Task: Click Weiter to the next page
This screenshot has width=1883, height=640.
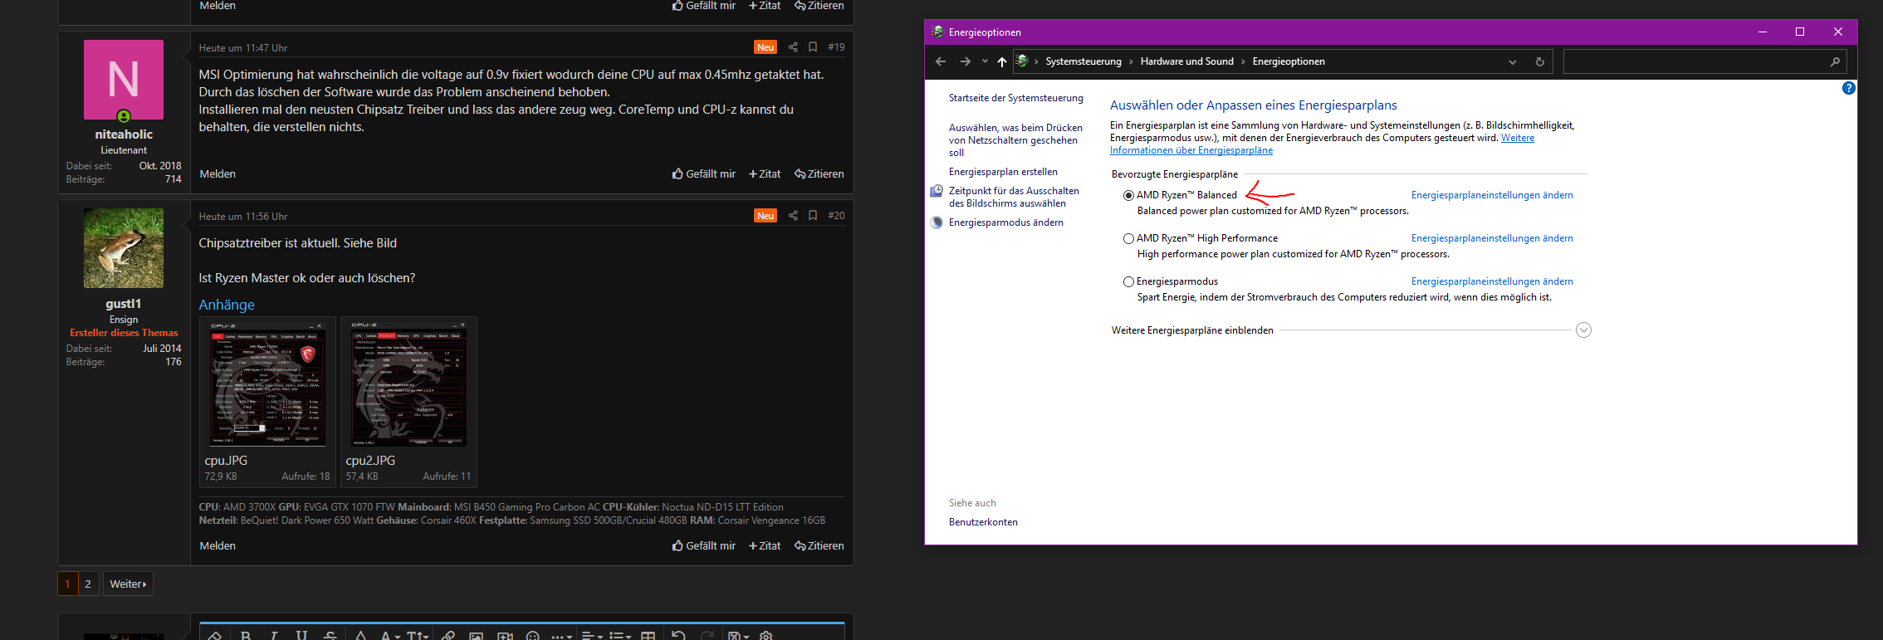Action: (x=128, y=584)
